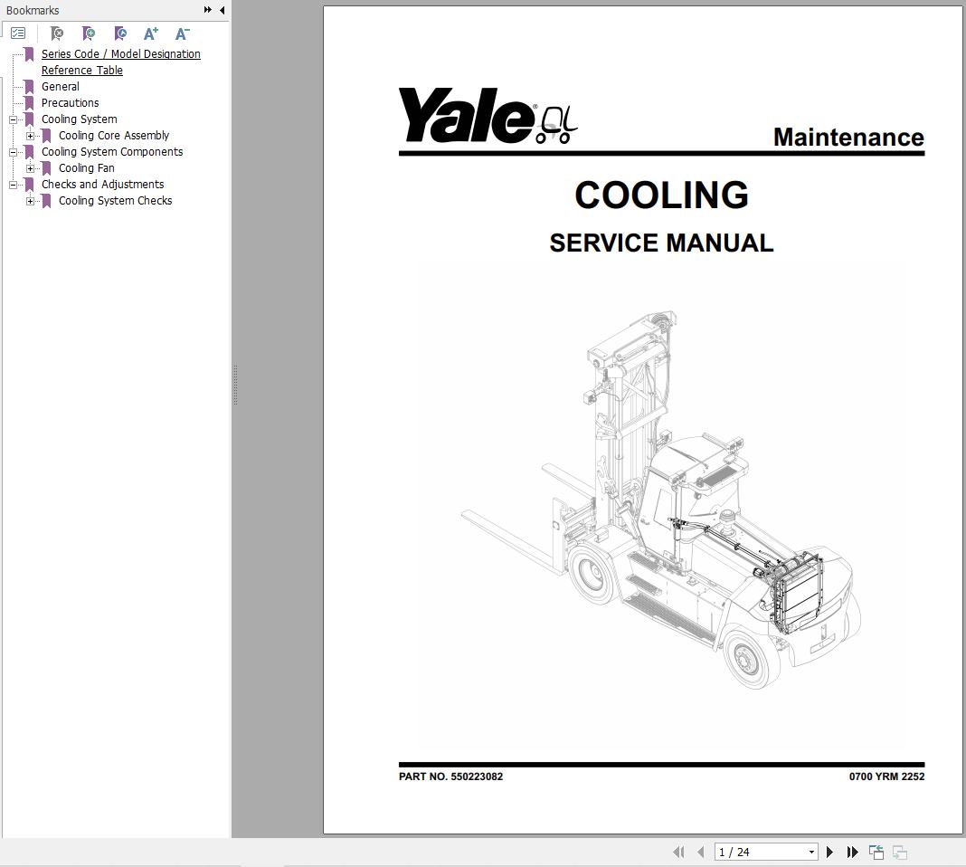Go to the previous page

[x=700, y=852]
